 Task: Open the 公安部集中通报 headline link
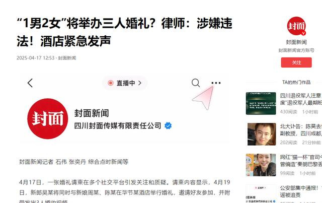(301, 191)
